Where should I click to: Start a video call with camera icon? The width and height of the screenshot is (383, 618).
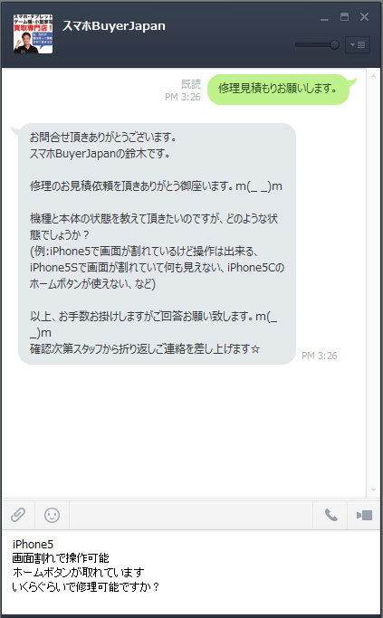364,515
